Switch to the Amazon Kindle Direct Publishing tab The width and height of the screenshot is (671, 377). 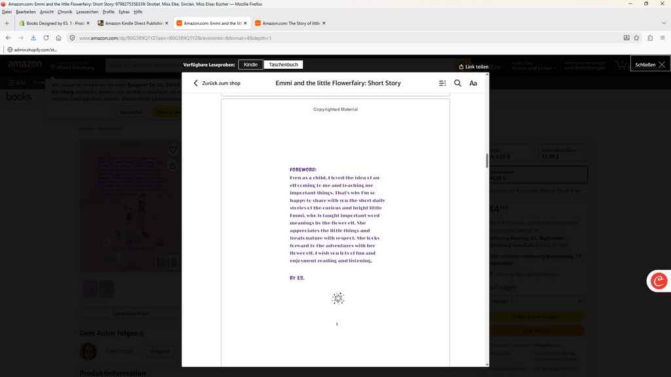[x=133, y=23]
